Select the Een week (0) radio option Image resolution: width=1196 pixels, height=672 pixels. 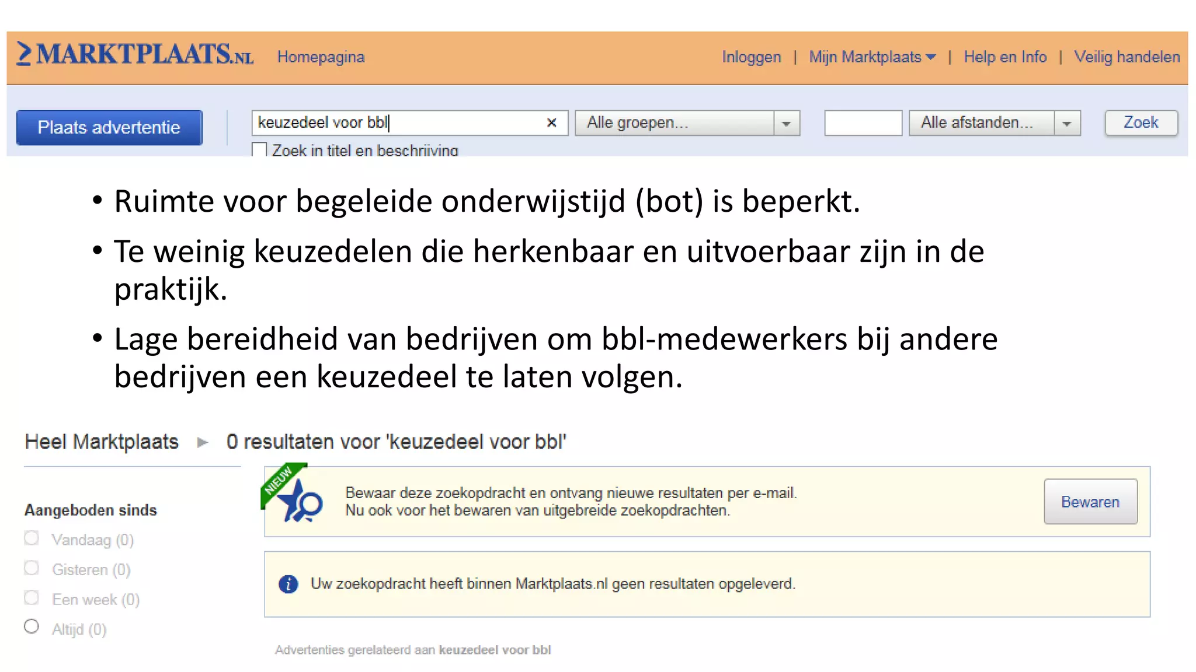(x=32, y=598)
